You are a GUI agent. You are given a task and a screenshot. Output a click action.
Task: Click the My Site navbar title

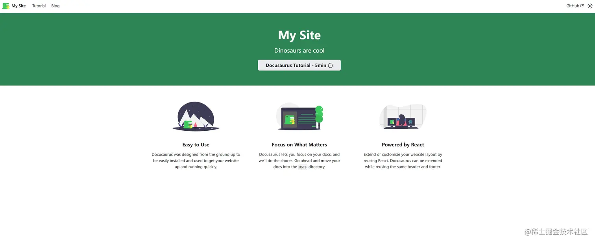tap(18, 6)
